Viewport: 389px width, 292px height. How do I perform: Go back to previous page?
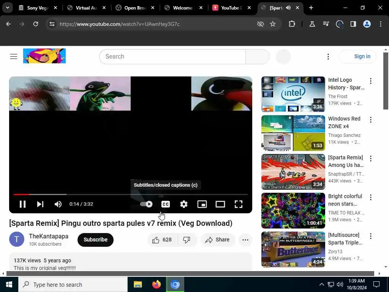(x=8, y=24)
